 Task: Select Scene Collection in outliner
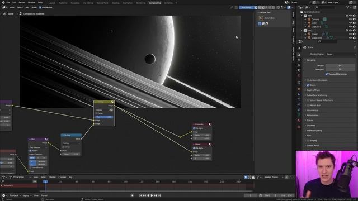coord(312,12)
